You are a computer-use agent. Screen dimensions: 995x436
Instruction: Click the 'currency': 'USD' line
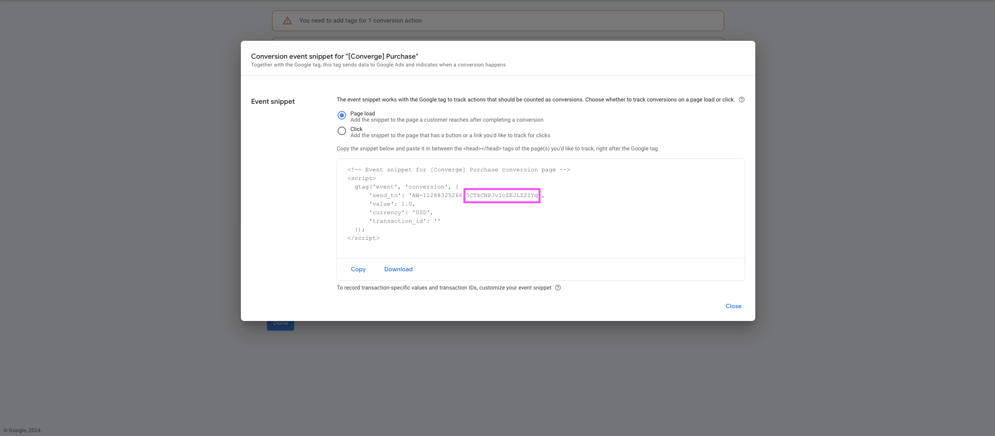(401, 213)
